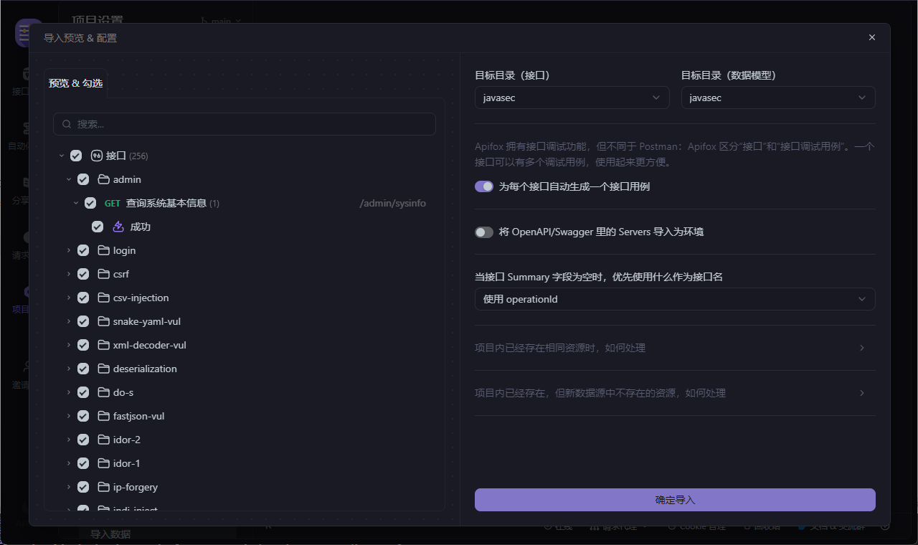Select the do-s folder row

pyautogui.click(x=245, y=392)
